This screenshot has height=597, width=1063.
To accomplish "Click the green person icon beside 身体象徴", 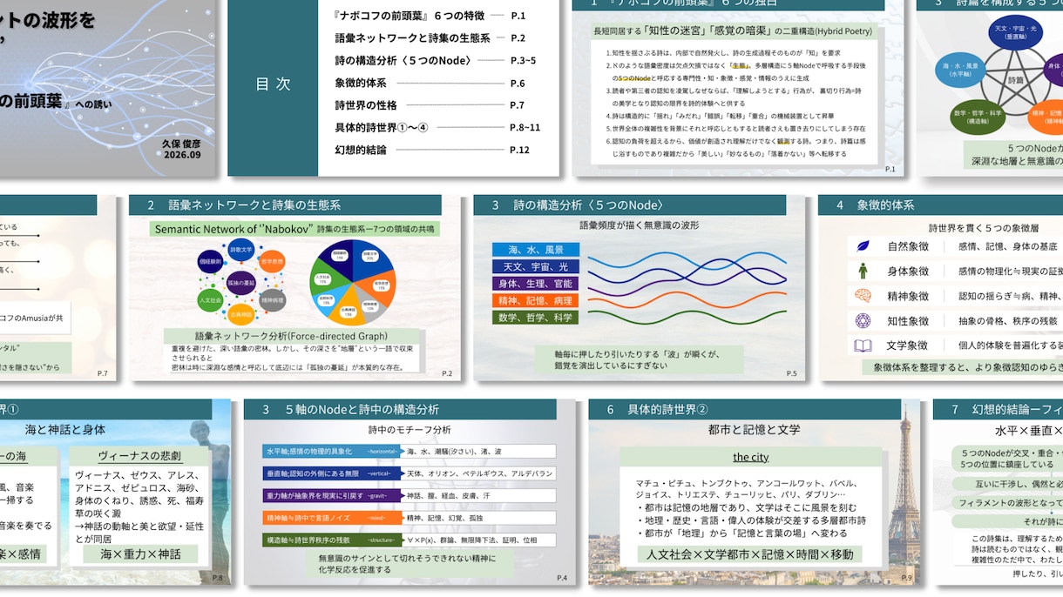I will coord(863,271).
